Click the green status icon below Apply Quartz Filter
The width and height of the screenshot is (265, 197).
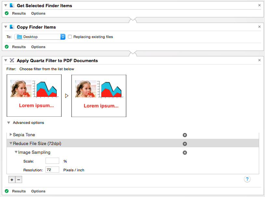coord(7,191)
